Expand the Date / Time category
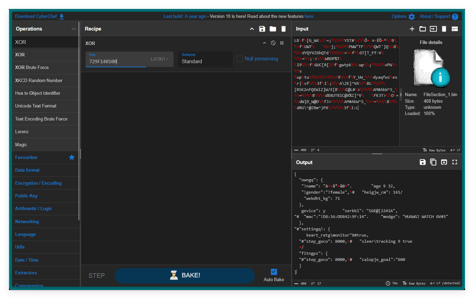The height and width of the screenshot is (299, 474). click(46, 260)
